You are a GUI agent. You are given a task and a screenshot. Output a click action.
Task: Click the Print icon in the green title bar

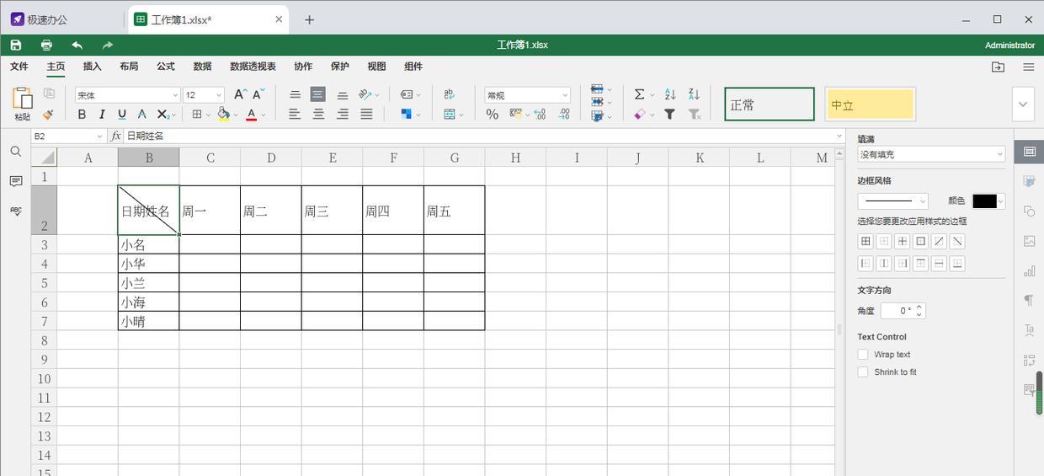pos(46,45)
